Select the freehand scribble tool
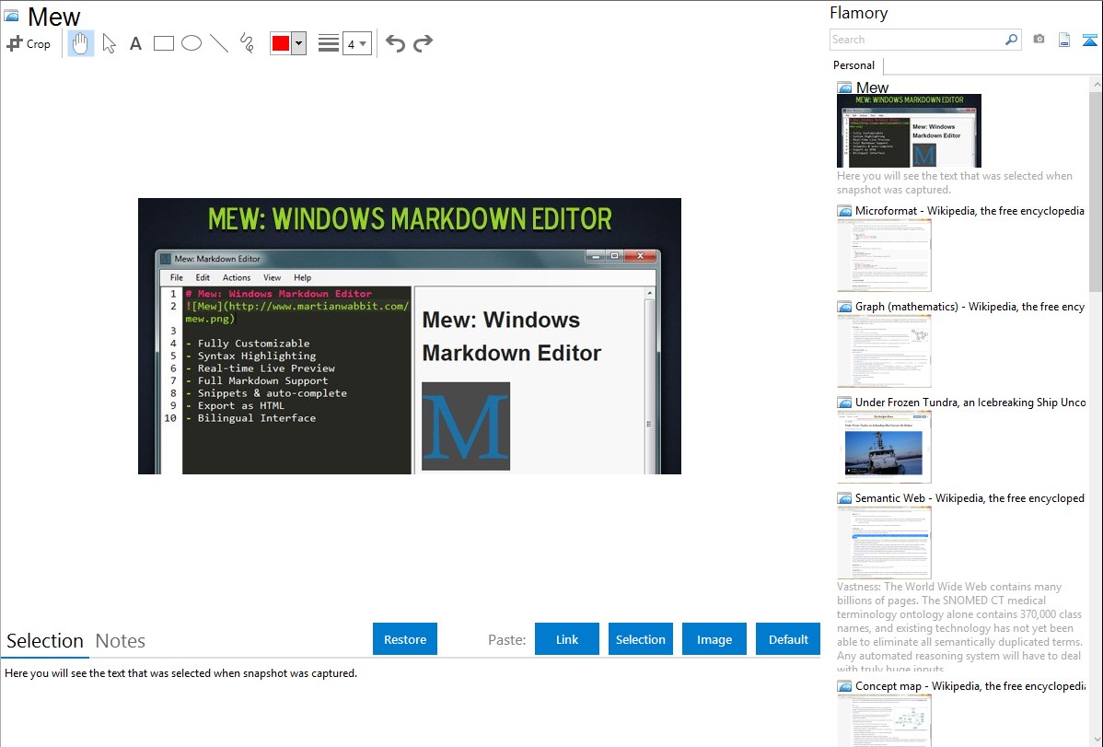The image size is (1103, 747). click(247, 43)
